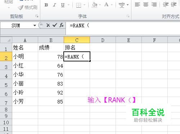Select score cell 64
180x134 pixels.
51,65
